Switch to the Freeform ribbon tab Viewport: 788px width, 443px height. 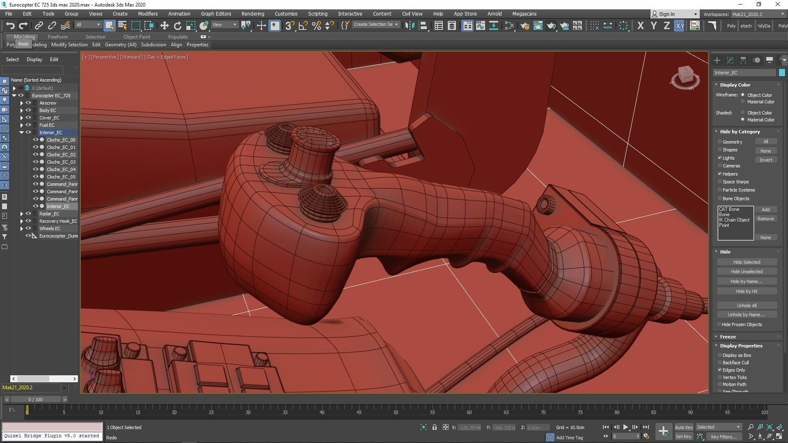point(57,37)
